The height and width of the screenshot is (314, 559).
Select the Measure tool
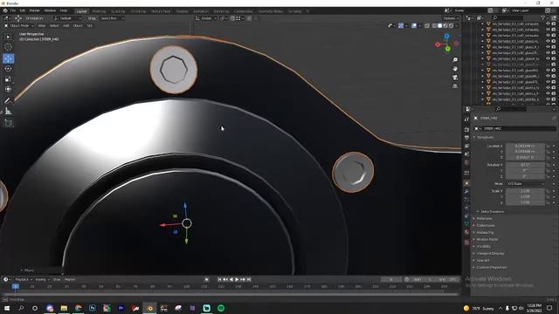[x=8, y=112]
